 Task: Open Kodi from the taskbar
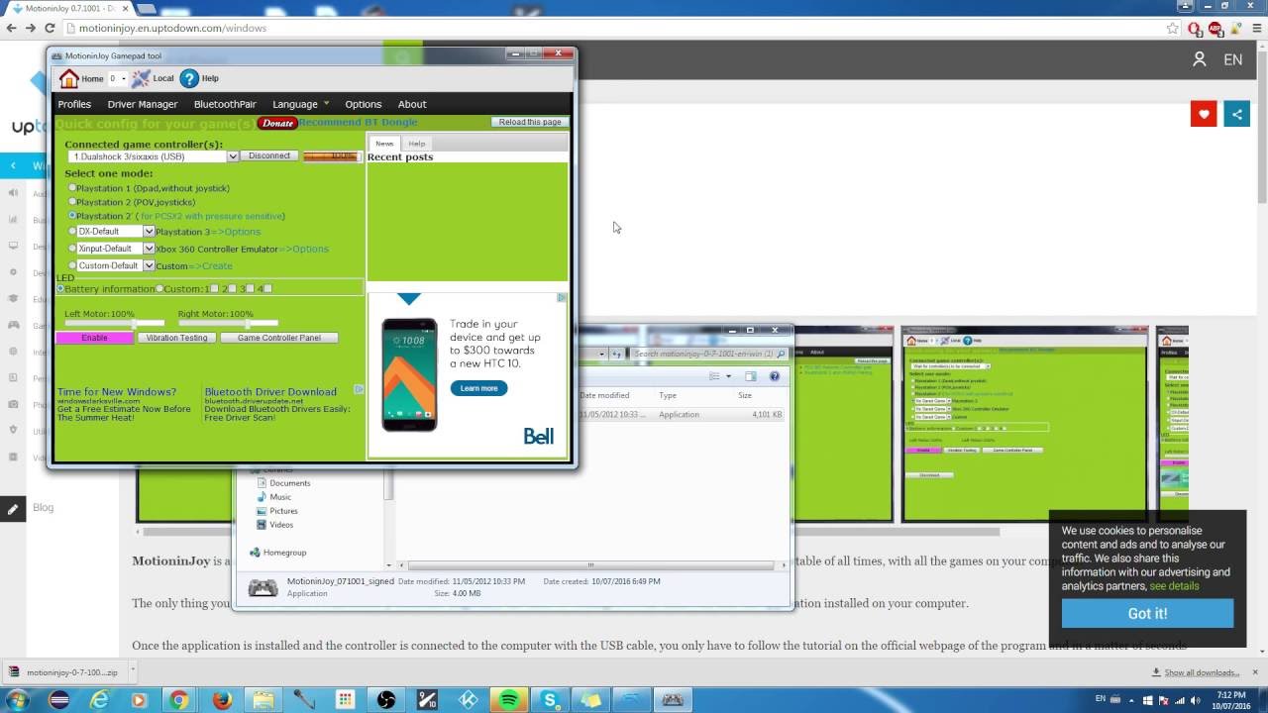[x=468, y=700]
